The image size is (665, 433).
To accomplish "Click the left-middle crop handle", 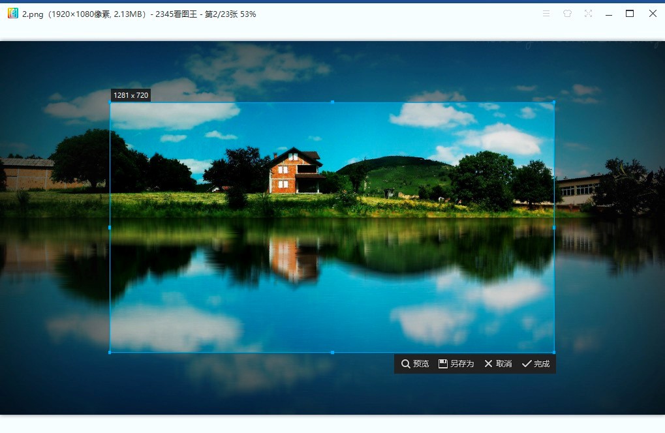I will 110,228.
